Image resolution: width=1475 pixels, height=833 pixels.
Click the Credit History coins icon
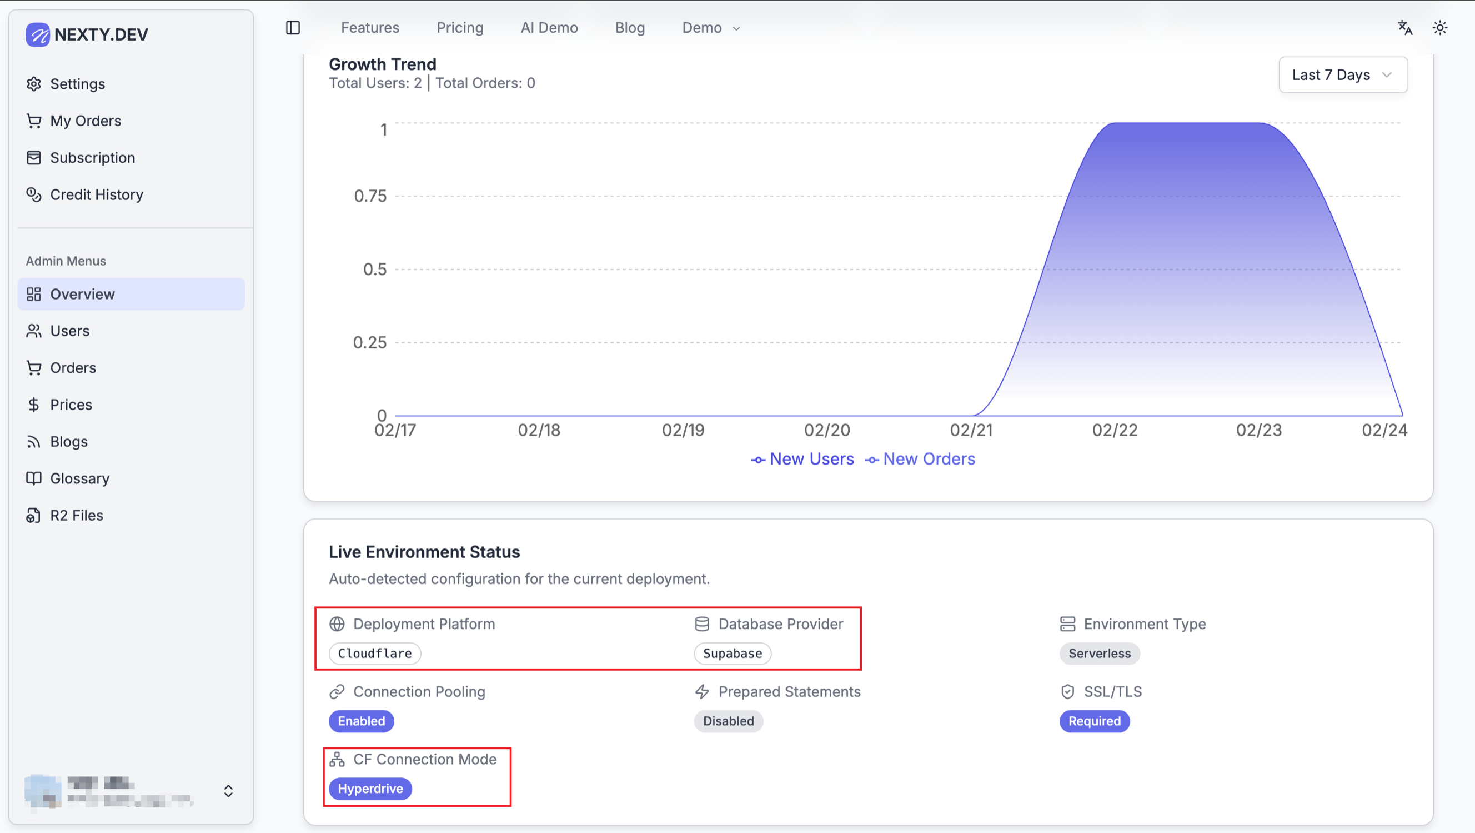(34, 195)
